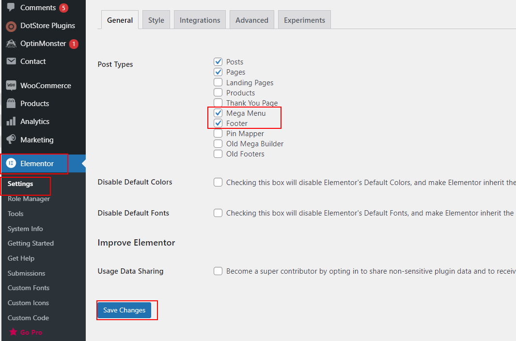Open the Tools submenu link
This screenshot has width=516, height=341.
pyautogui.click(x=16, y=214)
